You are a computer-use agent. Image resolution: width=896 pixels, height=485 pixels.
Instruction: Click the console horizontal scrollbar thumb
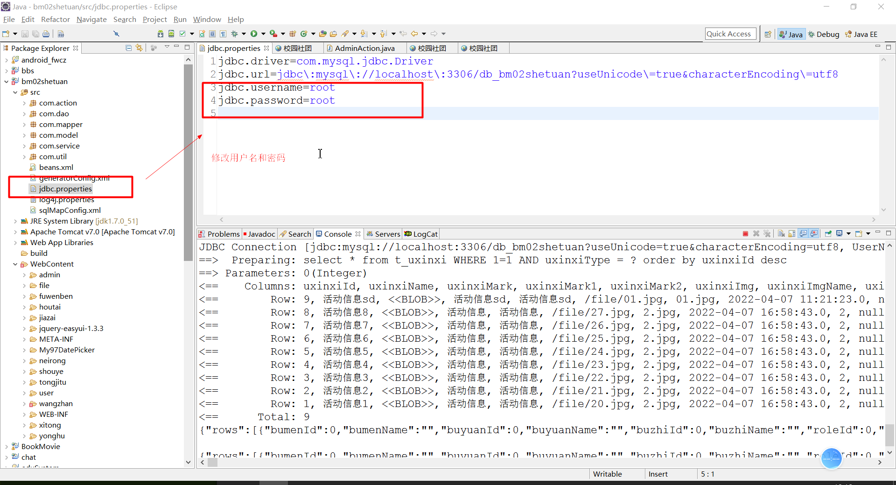point(213,462)
